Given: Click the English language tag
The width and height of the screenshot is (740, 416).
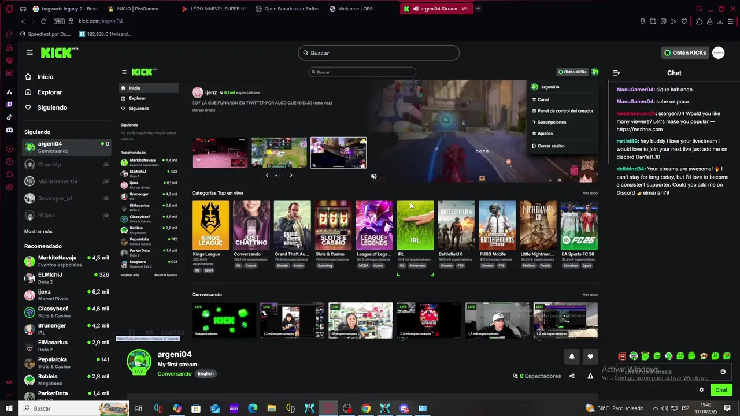Looking at the screenshot, I should pyautogui.click(x=205, y=374).
